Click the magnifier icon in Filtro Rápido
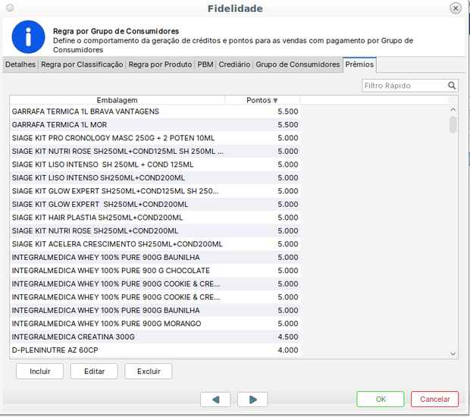470x417 pixels. pos(452,86)
